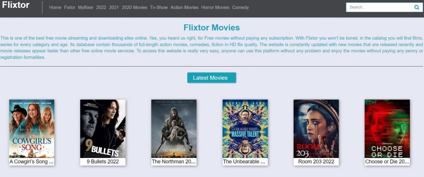Browse the Horror Movies menu item

coord(215,7)
